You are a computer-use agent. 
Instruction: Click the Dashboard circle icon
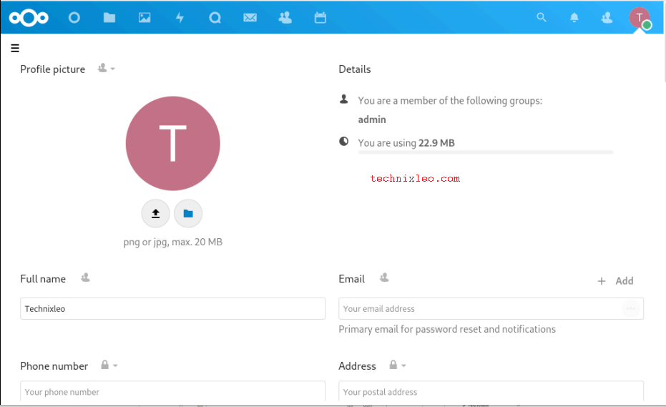(x=74, y=18)
